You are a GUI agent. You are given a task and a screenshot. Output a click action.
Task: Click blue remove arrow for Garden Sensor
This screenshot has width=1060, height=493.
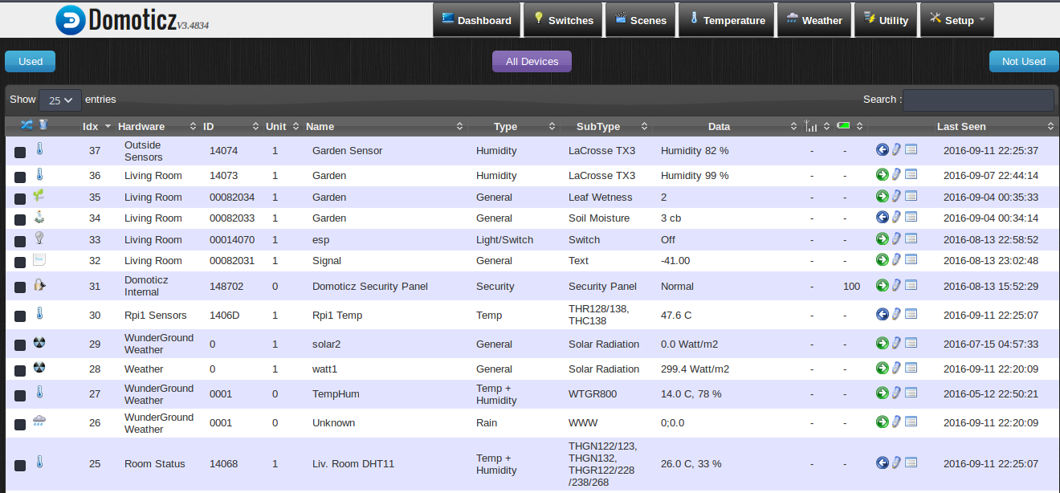pyautogui.click(x=882, y=149)
